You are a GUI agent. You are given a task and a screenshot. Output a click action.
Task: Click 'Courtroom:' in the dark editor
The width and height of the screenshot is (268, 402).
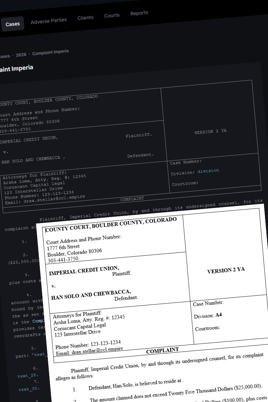tap(185, 184)
